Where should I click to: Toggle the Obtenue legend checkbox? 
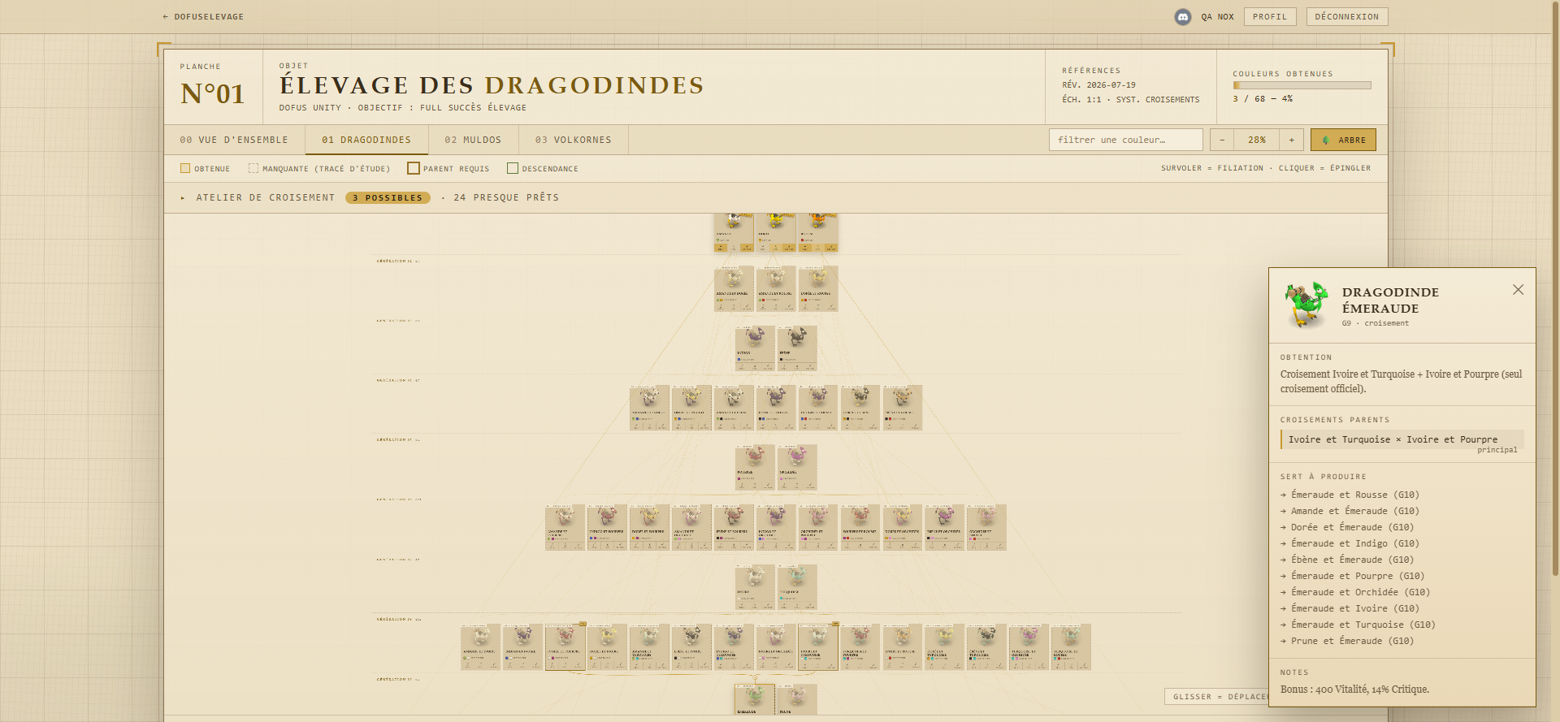185,168
